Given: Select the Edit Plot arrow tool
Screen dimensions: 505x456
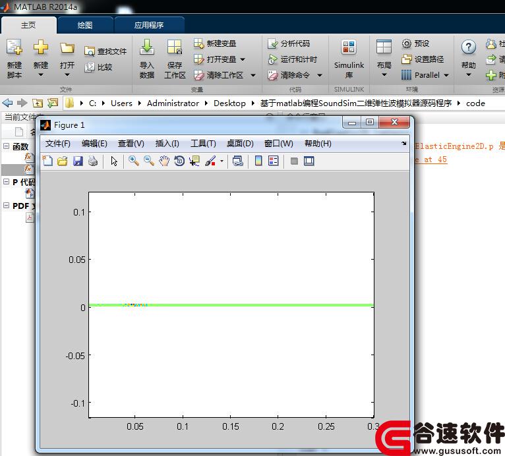Looking at the screenshot, I should [x=114, y=161].
